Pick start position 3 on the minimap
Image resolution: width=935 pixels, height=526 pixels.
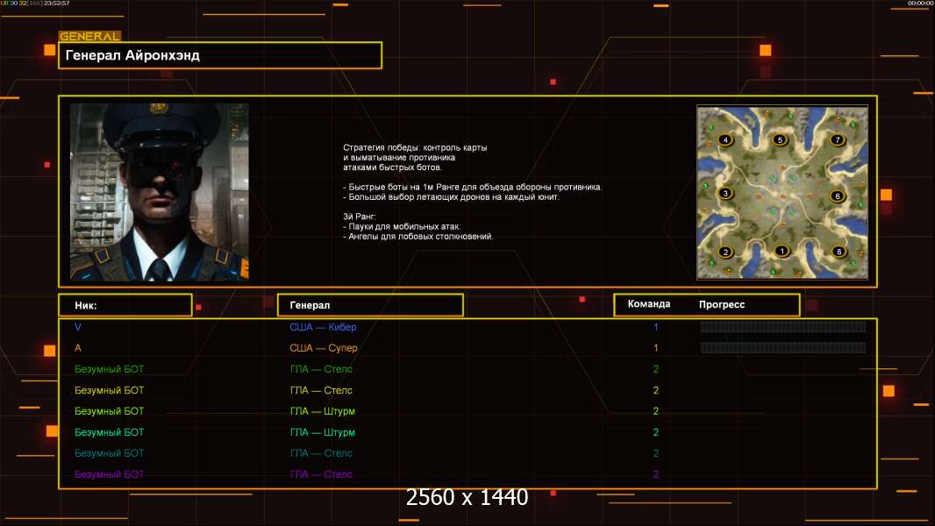coord(725,194)
